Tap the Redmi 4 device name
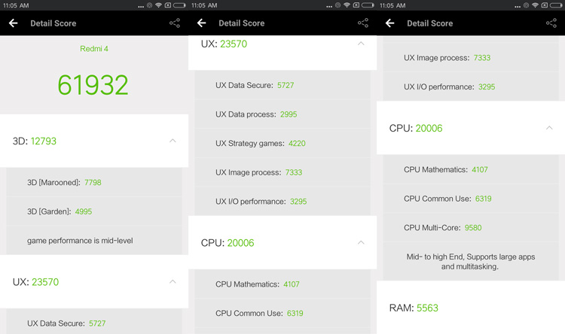This screenshot has height=334, width=565. click(94, 49)
